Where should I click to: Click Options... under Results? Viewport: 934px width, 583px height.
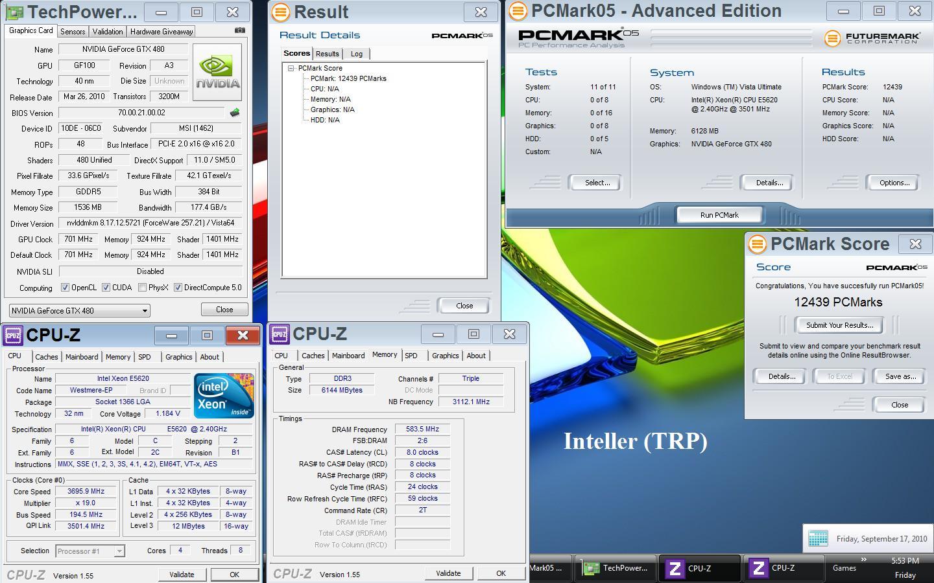click(894, 183)
